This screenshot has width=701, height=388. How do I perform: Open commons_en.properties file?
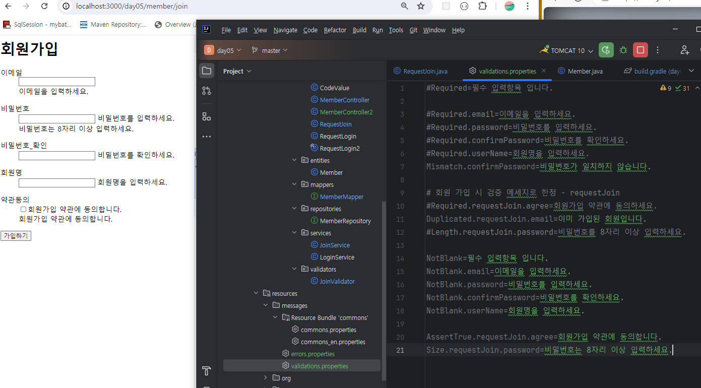333,342
